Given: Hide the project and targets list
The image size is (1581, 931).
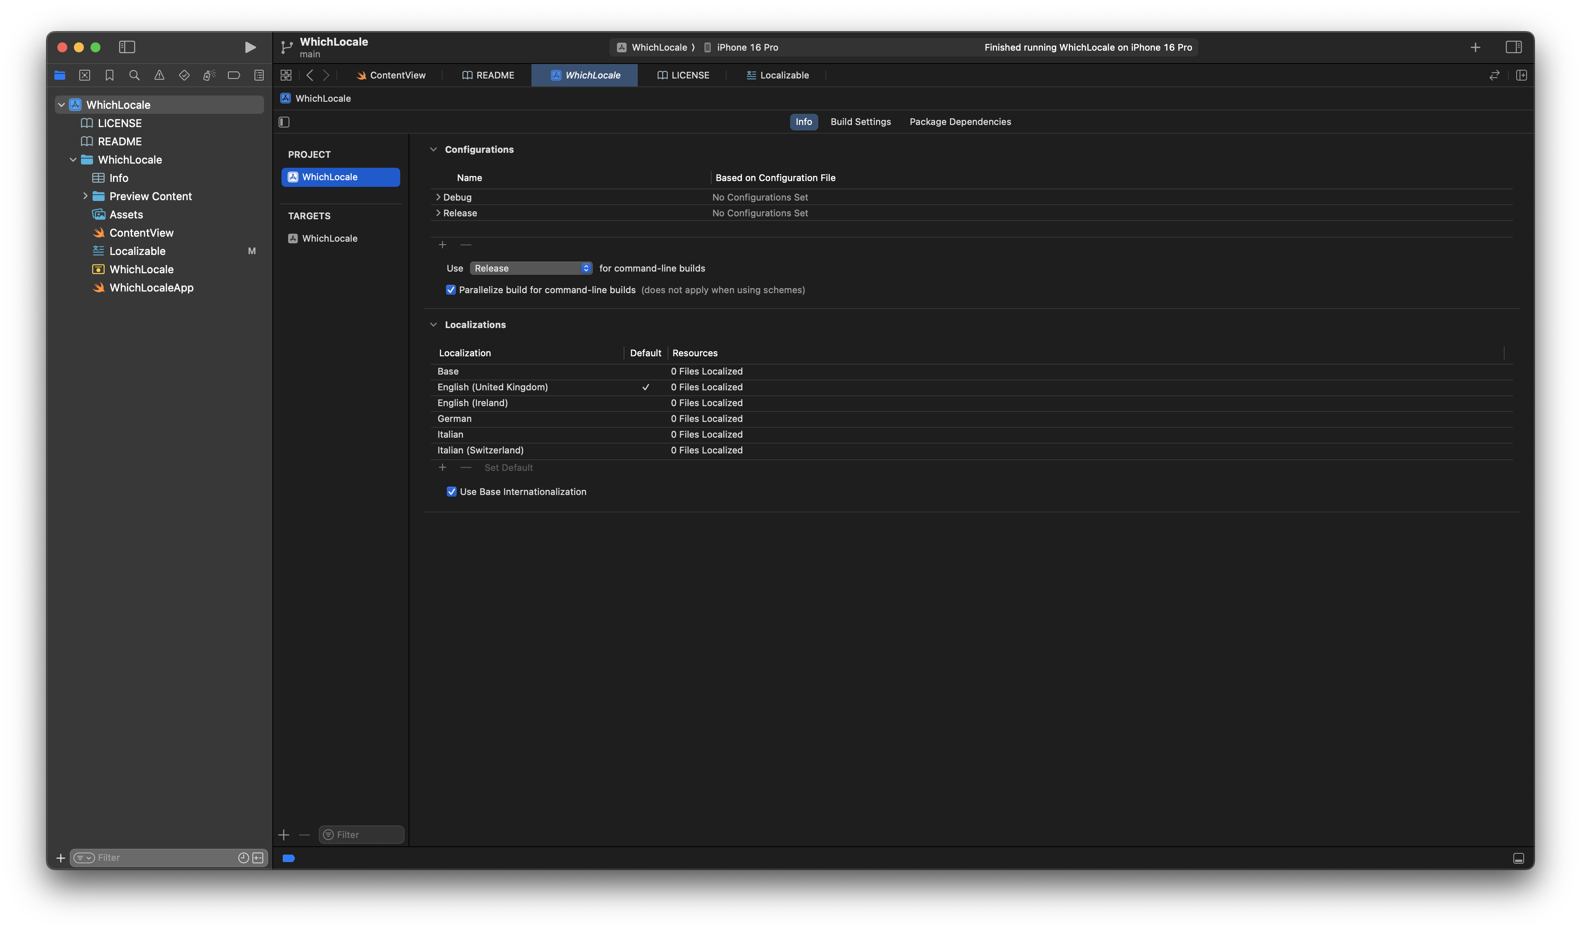Looking at the screenshot, I should [x=284, y=122].
